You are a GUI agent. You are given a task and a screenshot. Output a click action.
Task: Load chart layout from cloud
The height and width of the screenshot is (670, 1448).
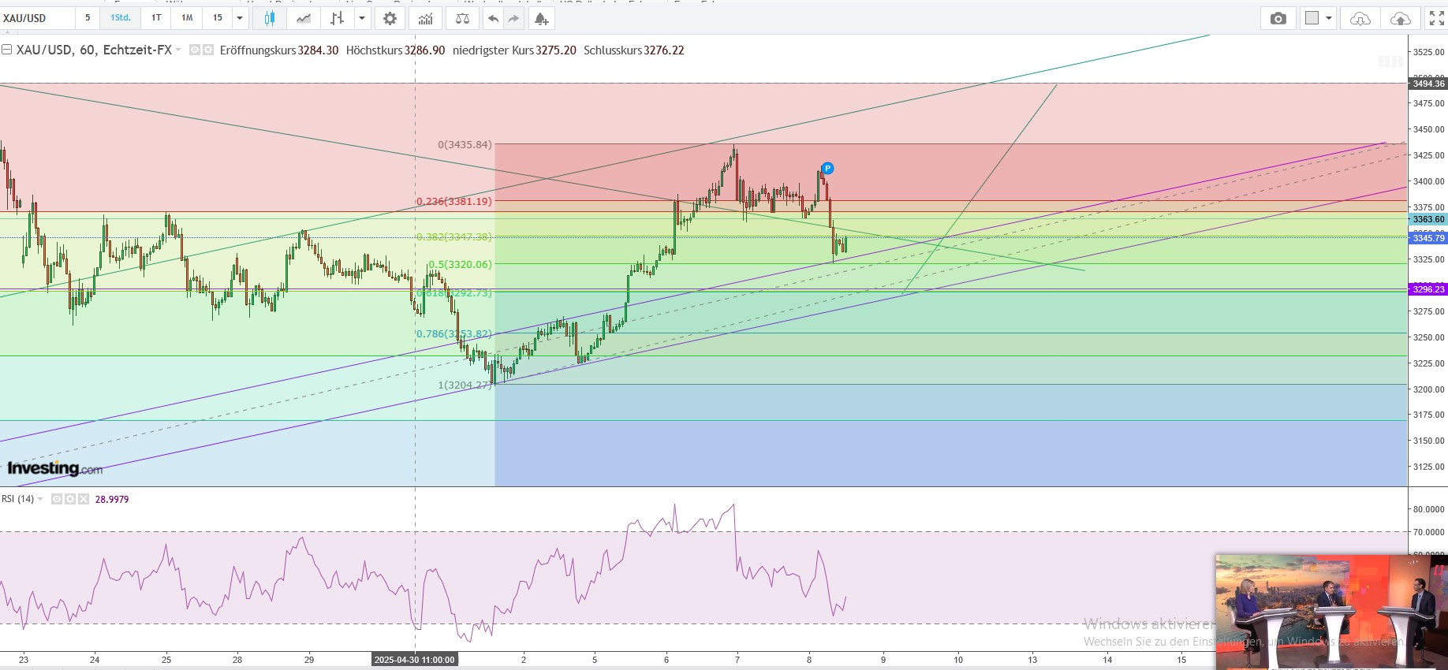point(1360,18)
